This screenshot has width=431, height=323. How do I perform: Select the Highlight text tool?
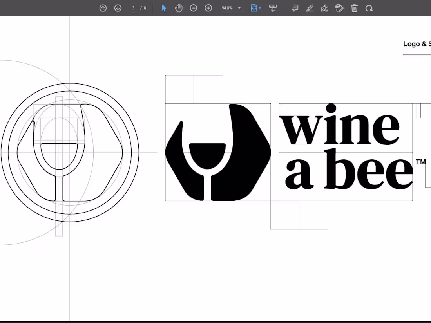[310, 8]
